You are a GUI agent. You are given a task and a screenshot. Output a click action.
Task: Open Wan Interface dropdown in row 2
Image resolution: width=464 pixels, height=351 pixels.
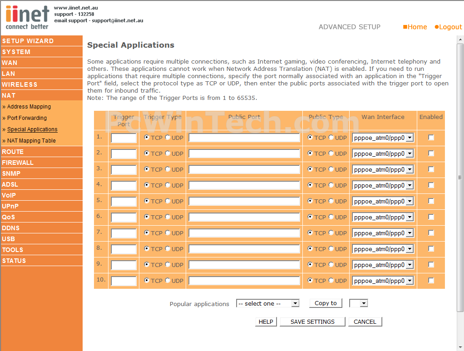(x=383, y=153)
